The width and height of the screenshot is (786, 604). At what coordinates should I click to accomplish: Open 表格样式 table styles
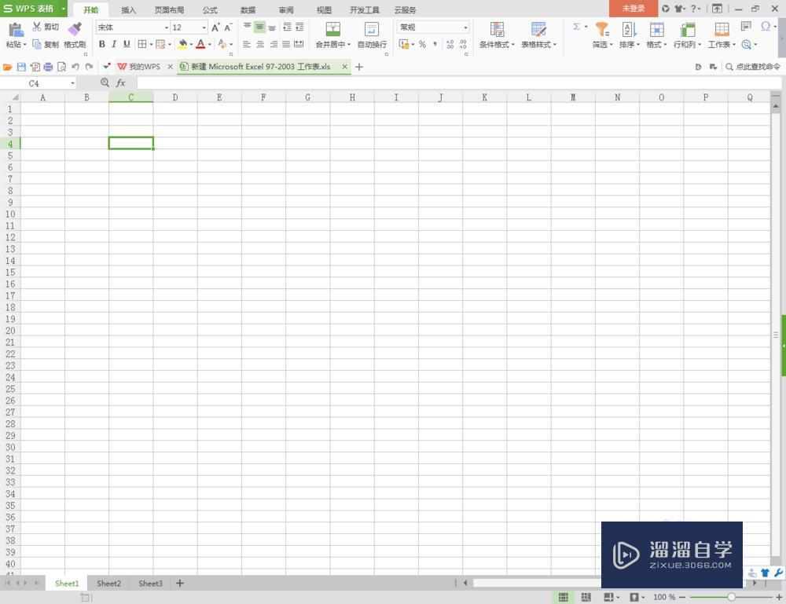[539, 35]
